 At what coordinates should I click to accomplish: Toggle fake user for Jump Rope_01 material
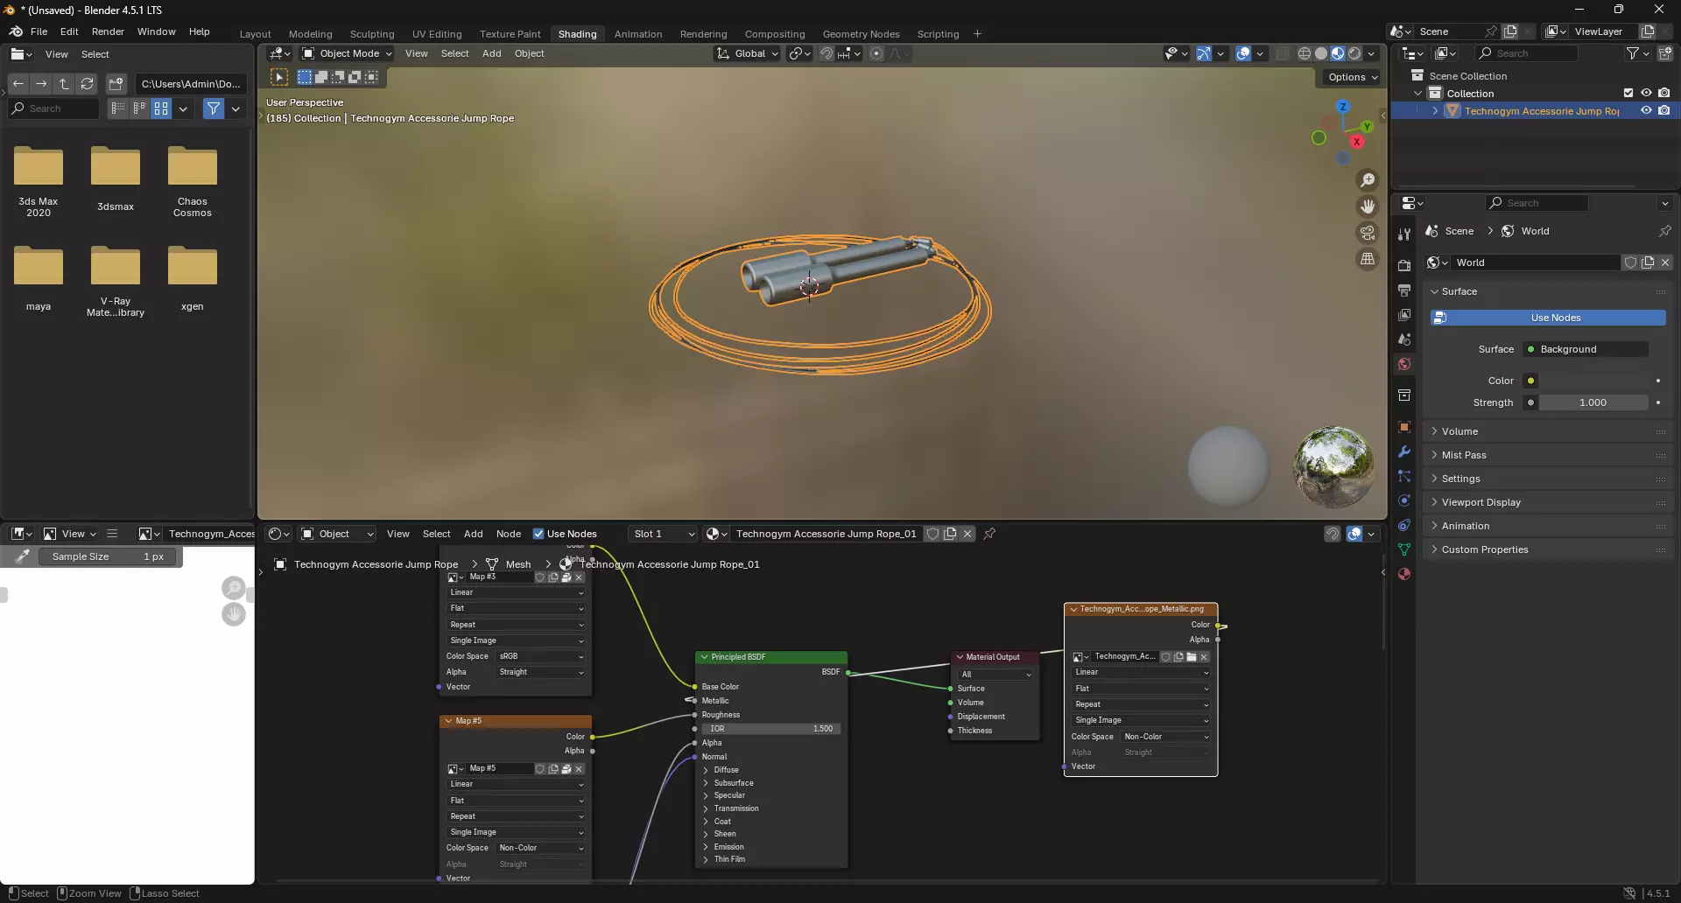pyautogui.click(x=933, y=534)
